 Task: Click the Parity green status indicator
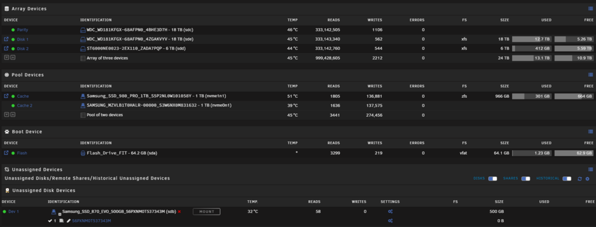13,30
